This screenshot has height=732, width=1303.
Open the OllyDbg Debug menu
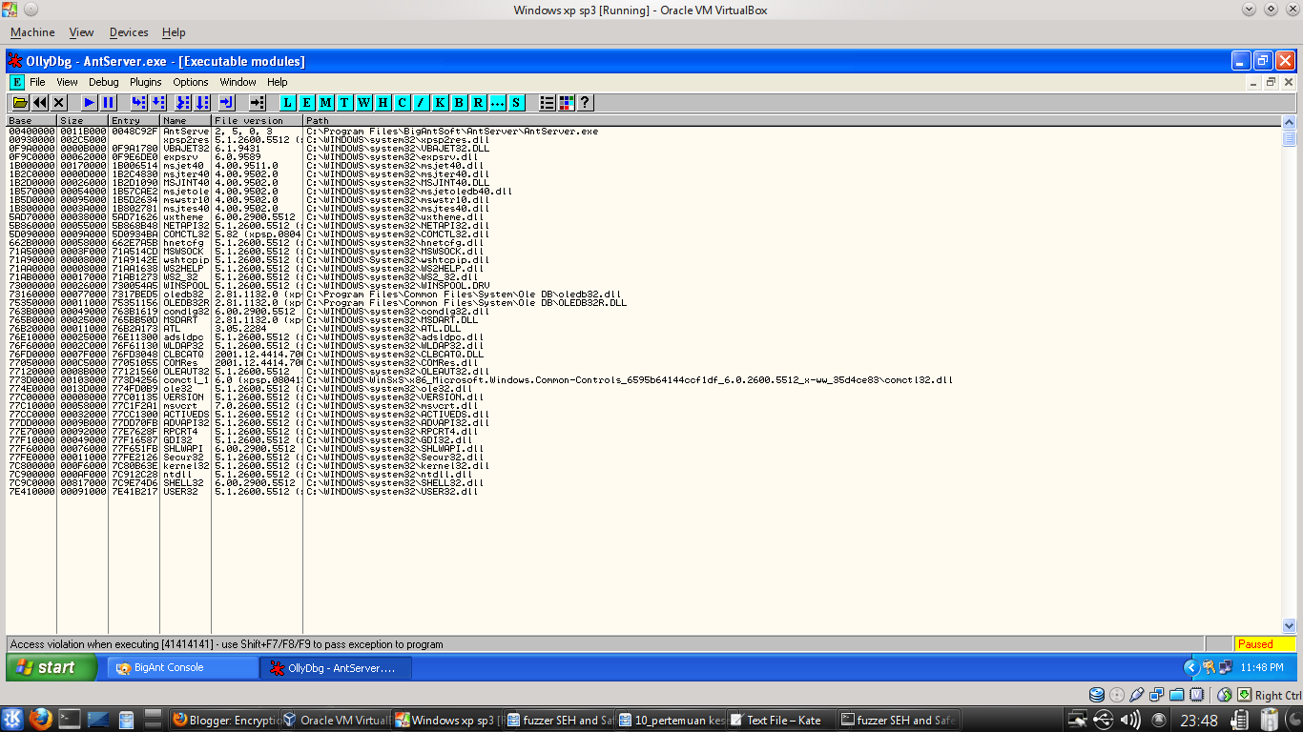pos(104,82)
